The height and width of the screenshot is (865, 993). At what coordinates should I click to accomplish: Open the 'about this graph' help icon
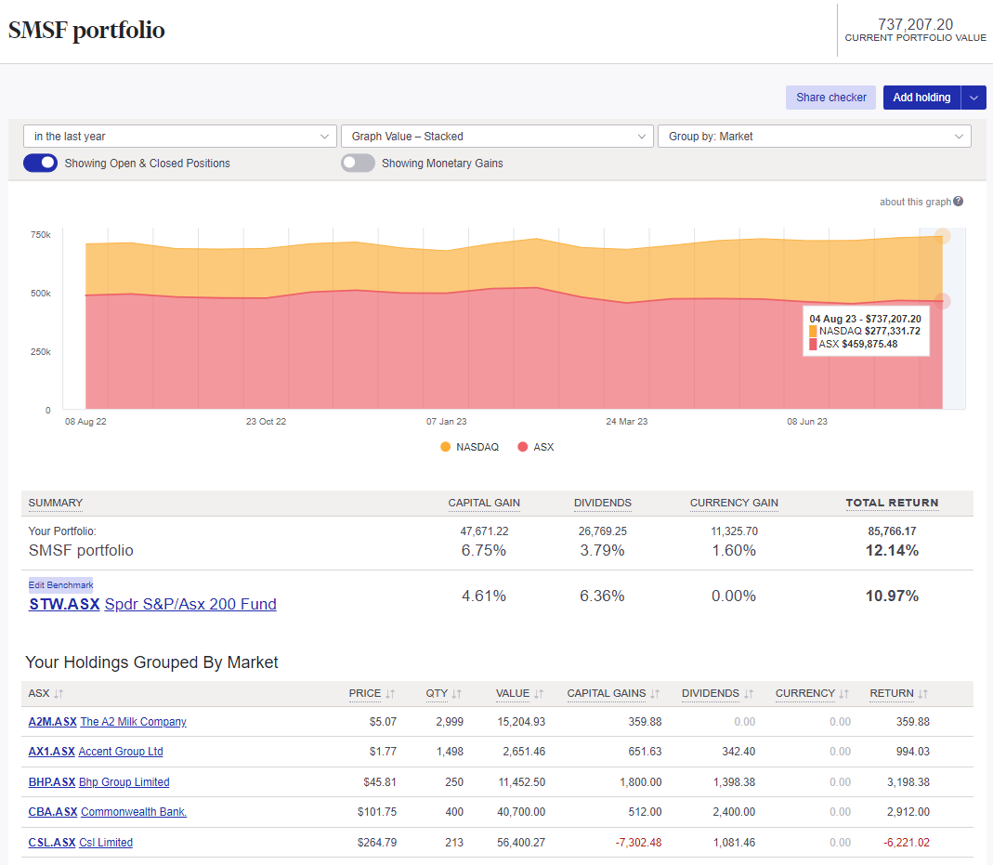point(958,201)
